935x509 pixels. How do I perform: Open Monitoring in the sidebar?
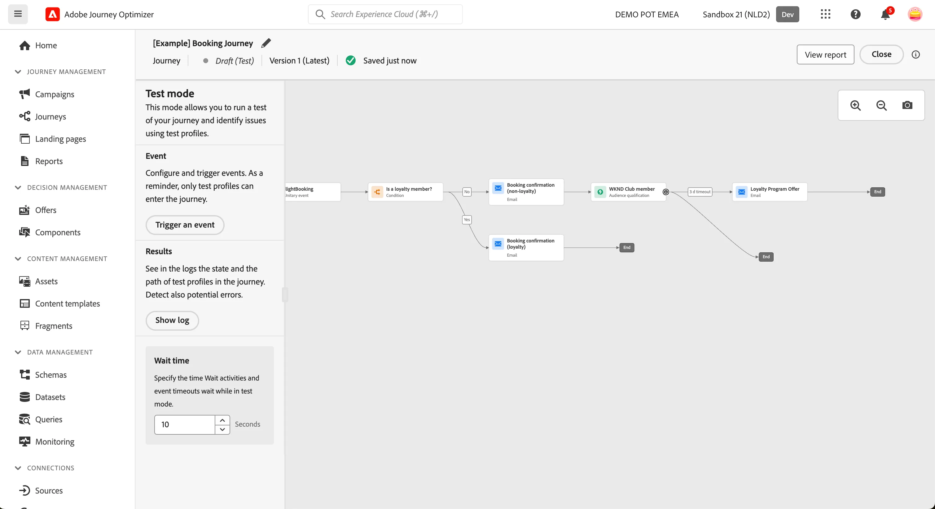click(x=46, y=441)
